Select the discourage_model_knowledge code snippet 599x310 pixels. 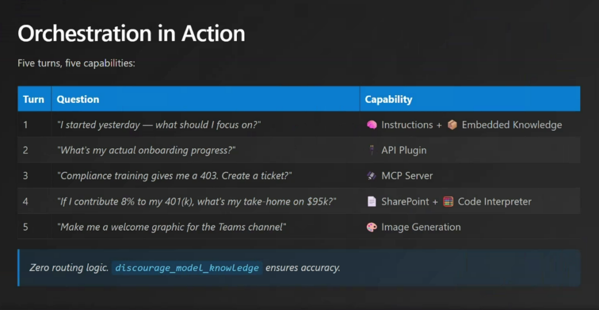click(187, 268)
